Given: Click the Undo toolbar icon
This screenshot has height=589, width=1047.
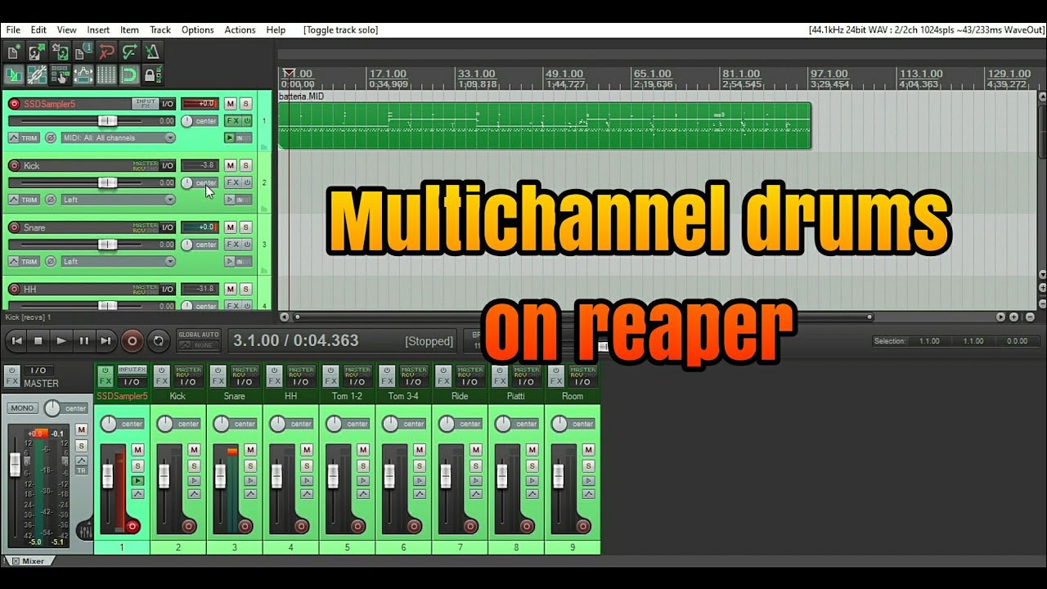Looking at the screenshot, I should [106, 52].
